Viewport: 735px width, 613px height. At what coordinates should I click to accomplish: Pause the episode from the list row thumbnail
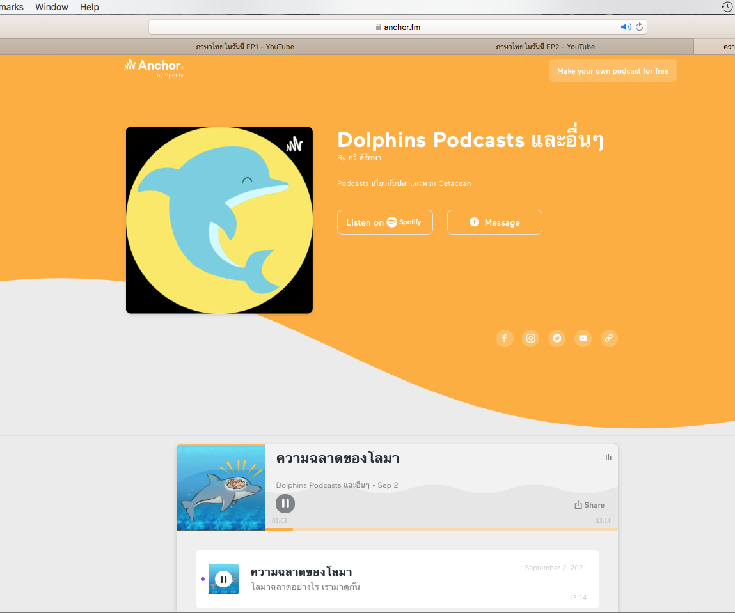click(x=224, y=579)
